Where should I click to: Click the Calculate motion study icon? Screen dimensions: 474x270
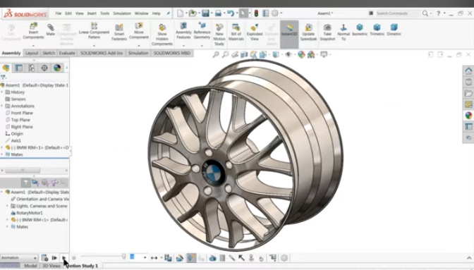[x=44, y=257]
